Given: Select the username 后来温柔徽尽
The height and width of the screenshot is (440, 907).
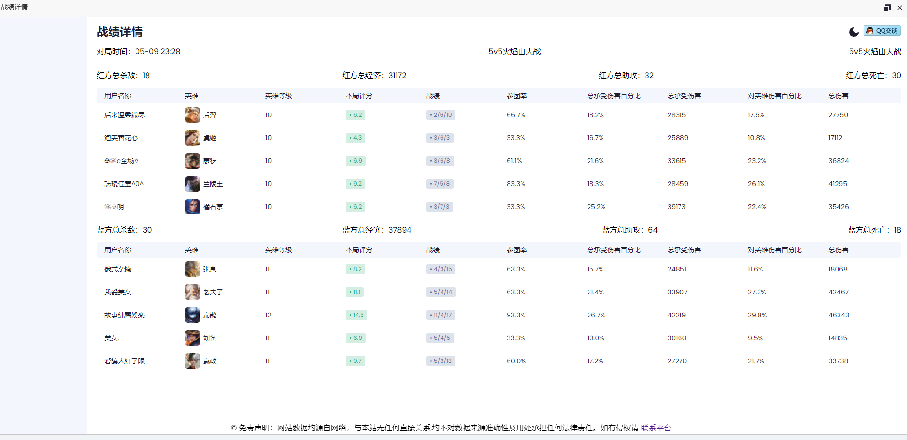Looking at the screenshot, I should point(125,115).
